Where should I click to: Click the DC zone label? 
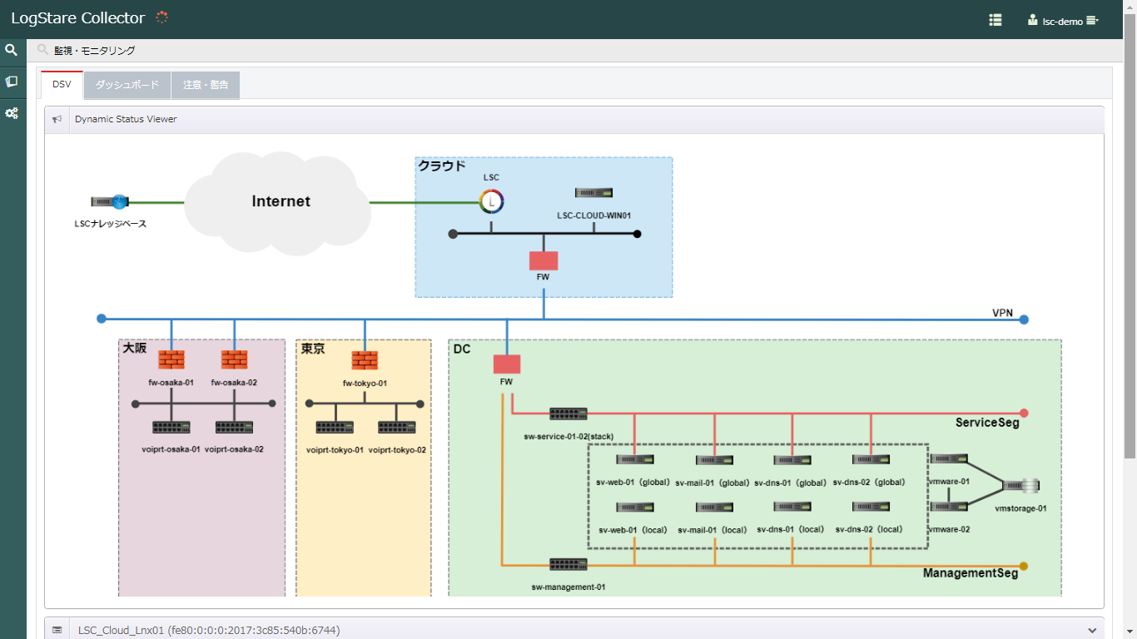(x=462, y=349)
